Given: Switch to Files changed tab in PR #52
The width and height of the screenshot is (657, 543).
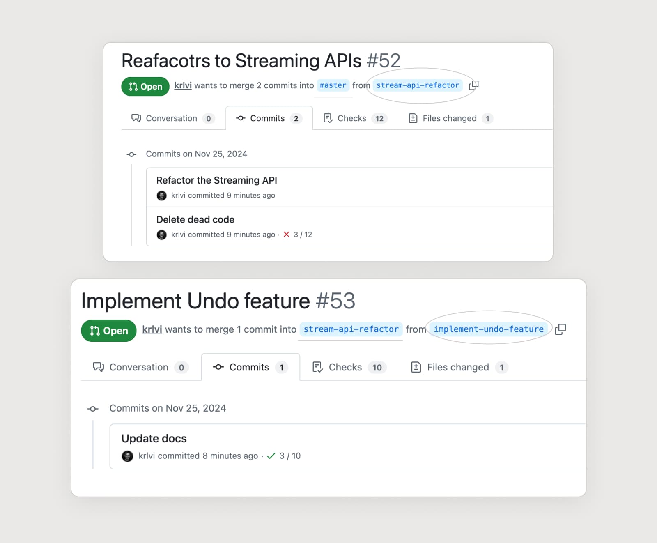Looking at the screenshot, I should (x=450, y=118).
